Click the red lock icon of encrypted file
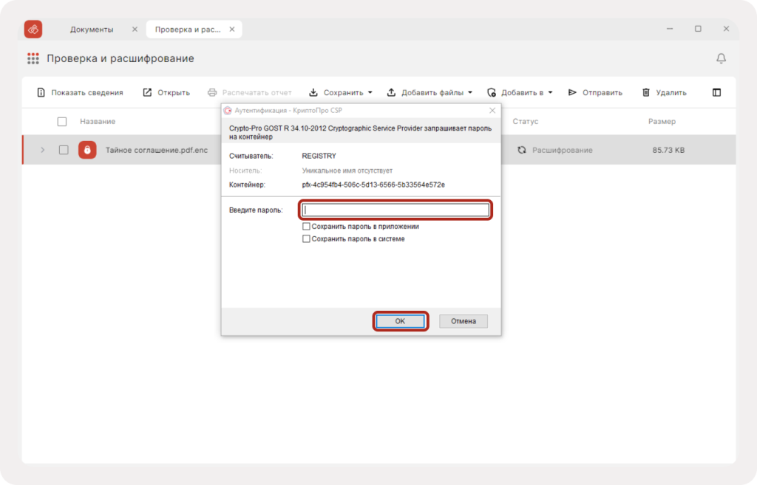The height and width of the screenshot is (485, 757). pyautogui.click(x=87, y=150)
